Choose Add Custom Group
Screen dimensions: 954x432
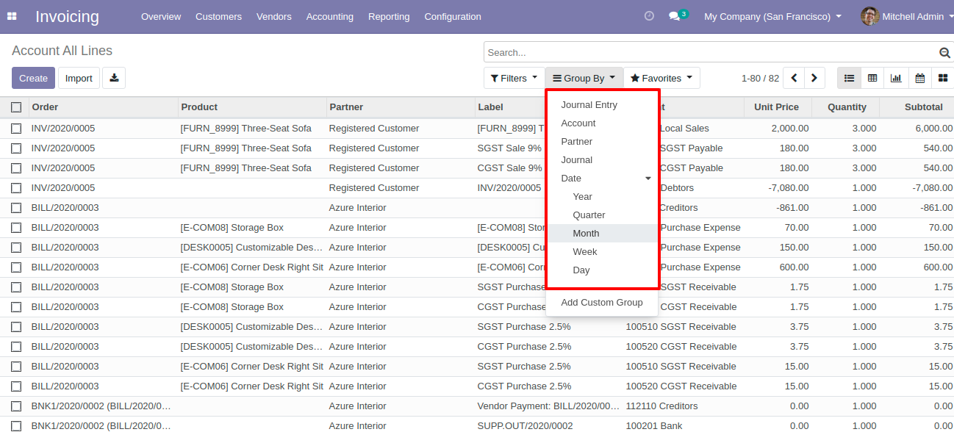pos(602,303)
